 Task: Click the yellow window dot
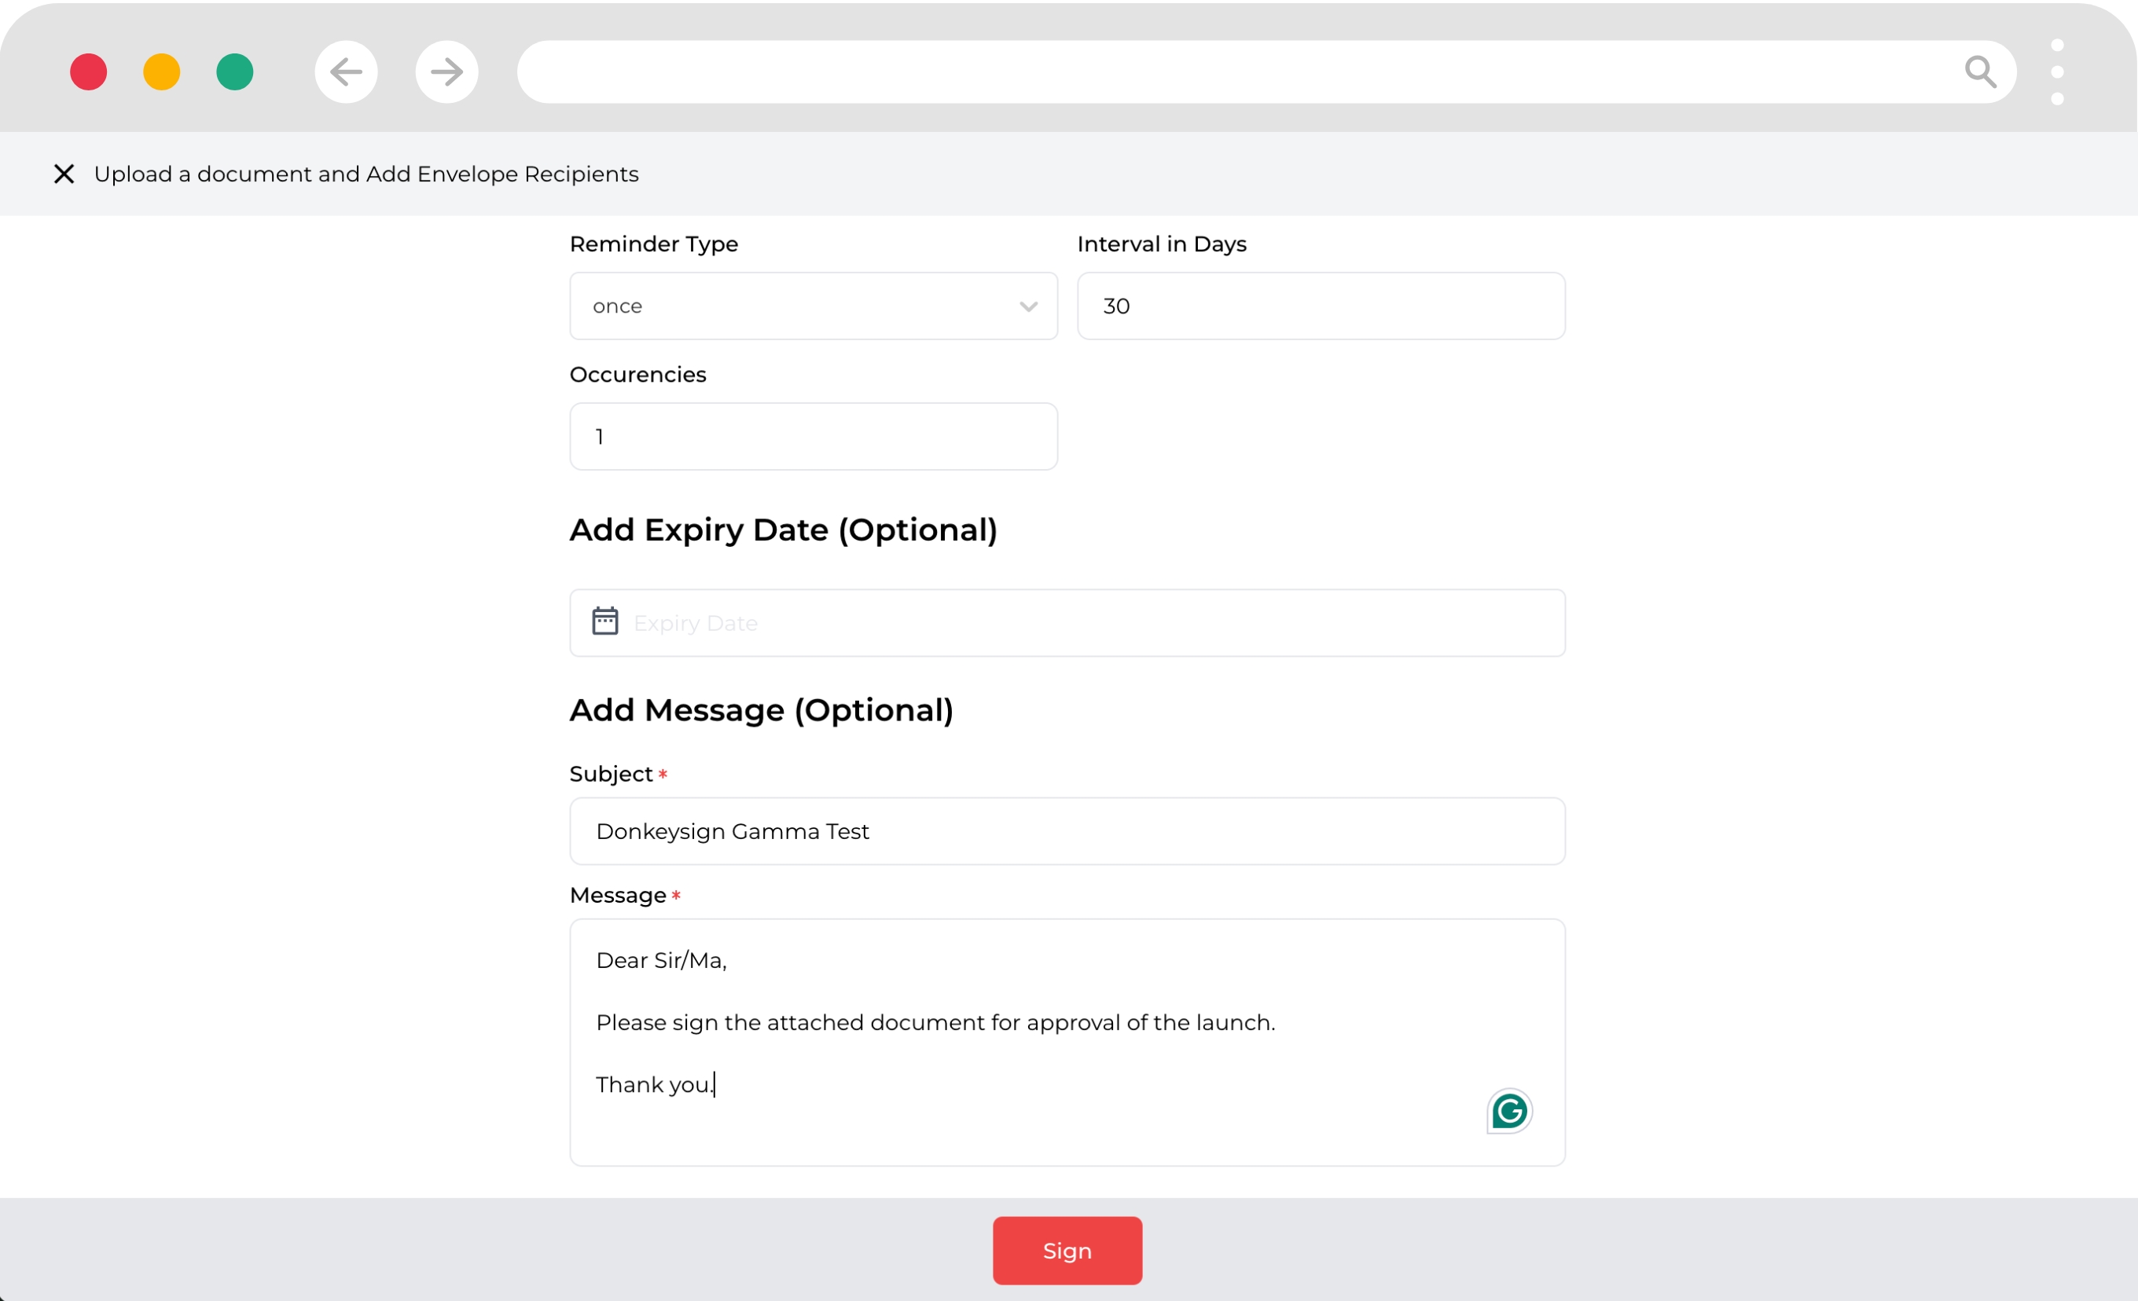tap(161, 72)
